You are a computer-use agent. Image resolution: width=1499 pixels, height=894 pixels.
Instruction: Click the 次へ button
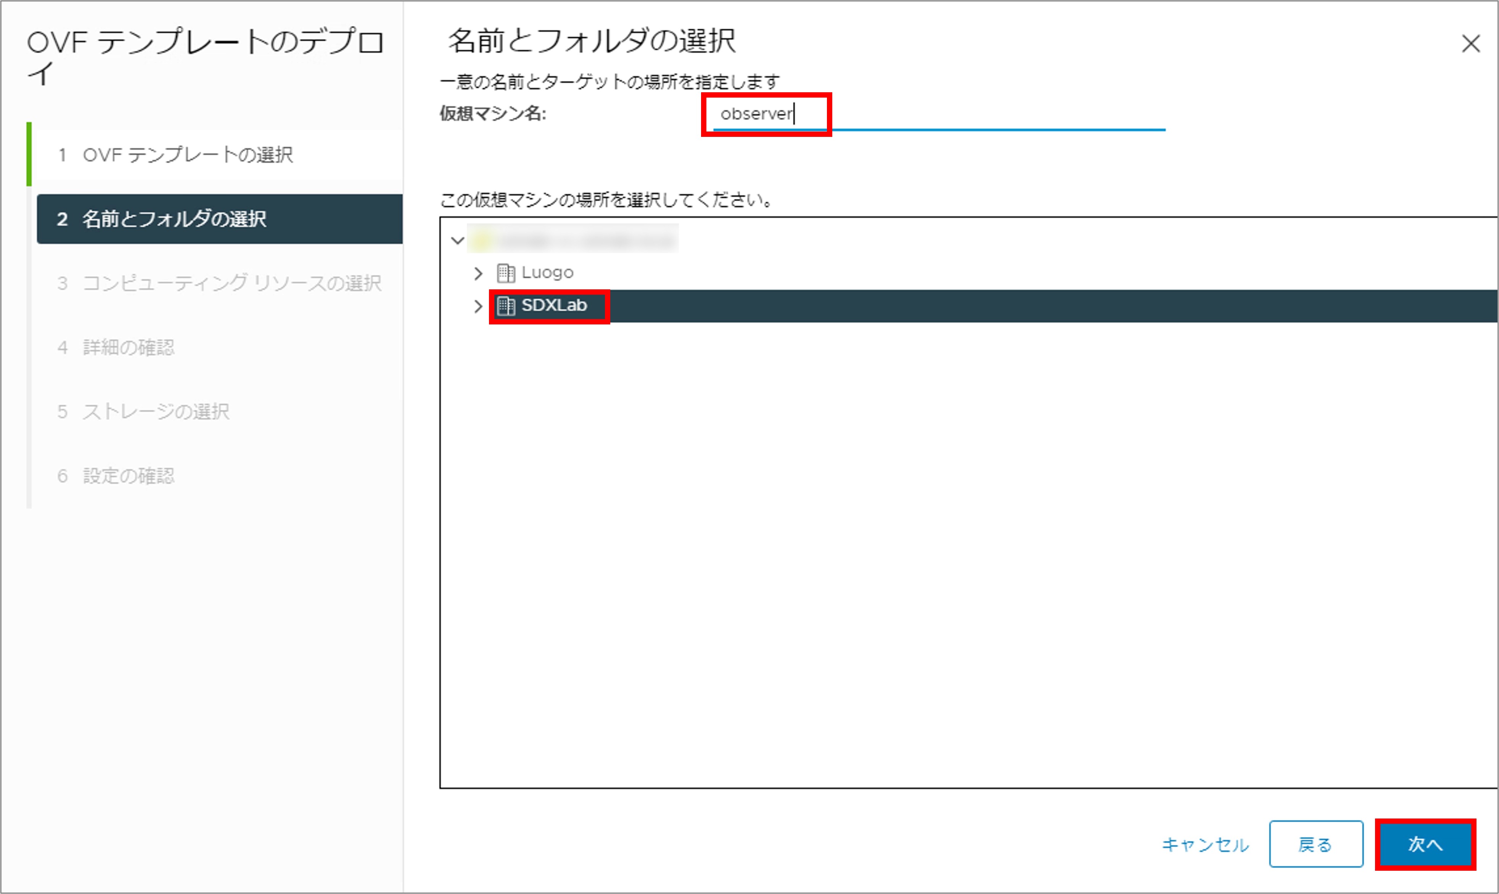[1425, 844]
